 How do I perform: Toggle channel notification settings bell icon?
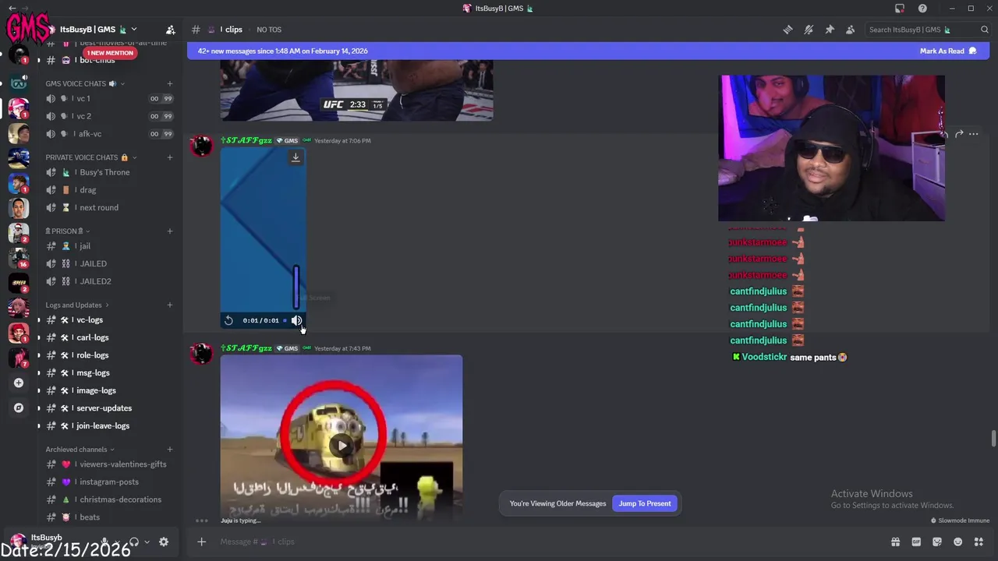click(809, 30)
